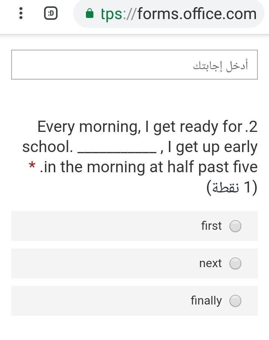Screen dimensions: 269x340
Task: Click the "next" option label text
Action: click(210, 263)
